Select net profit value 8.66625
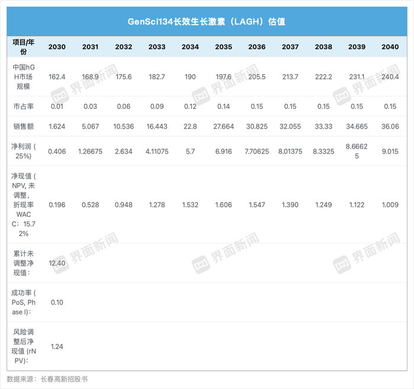This screenshot has height=389, width=414. (x=357, y=151)
